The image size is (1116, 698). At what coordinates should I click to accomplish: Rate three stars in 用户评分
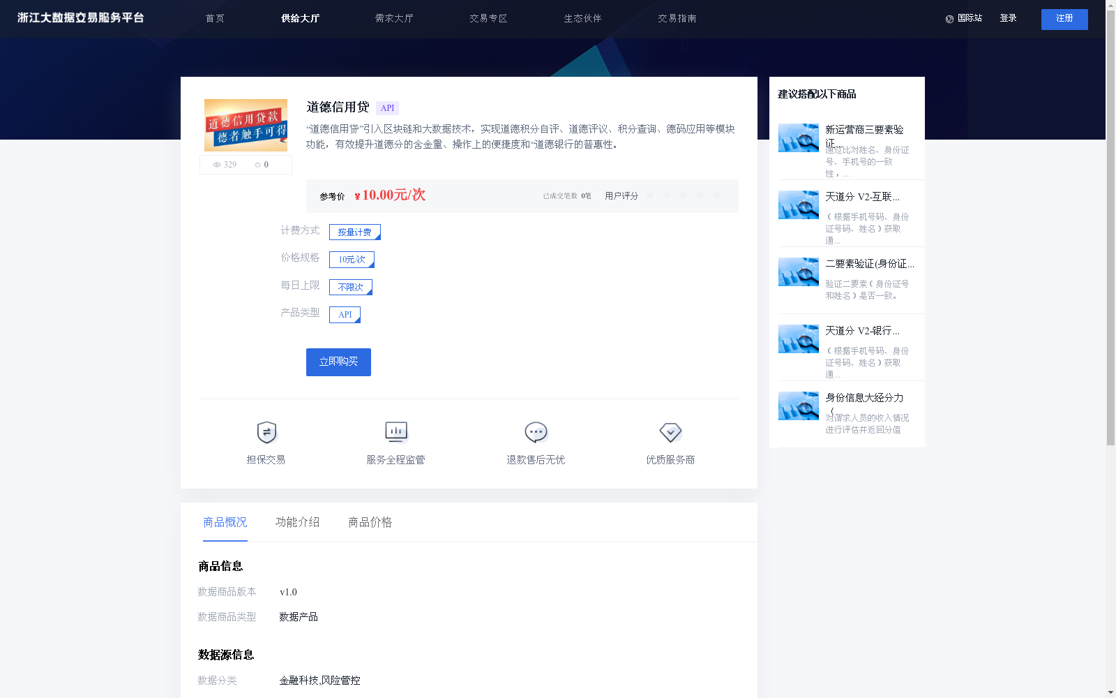684,195
